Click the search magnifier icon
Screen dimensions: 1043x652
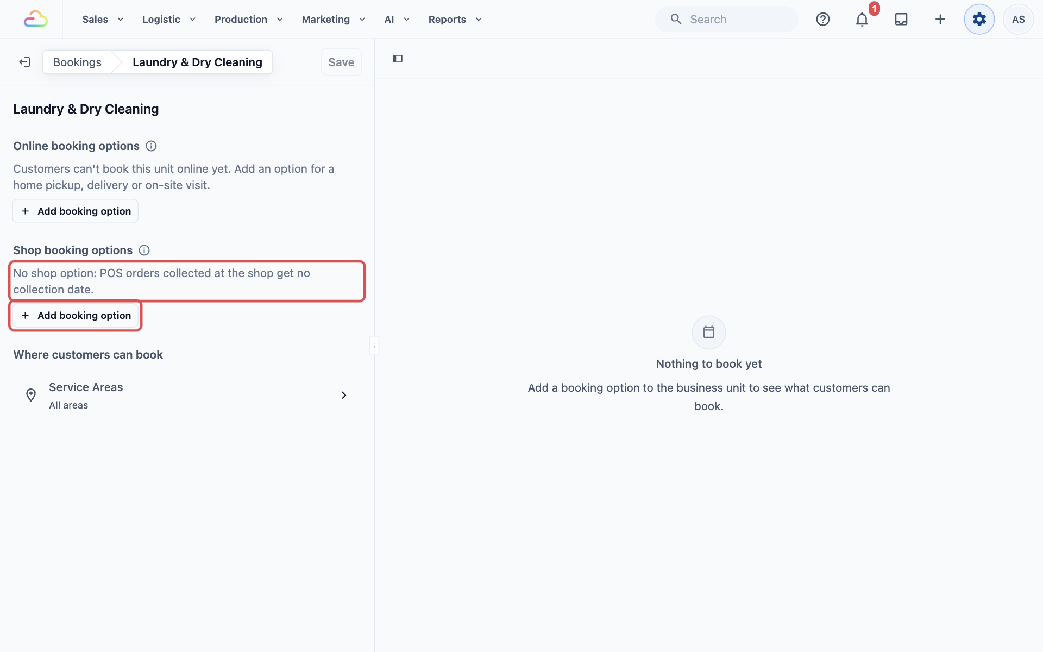[676, 19]
